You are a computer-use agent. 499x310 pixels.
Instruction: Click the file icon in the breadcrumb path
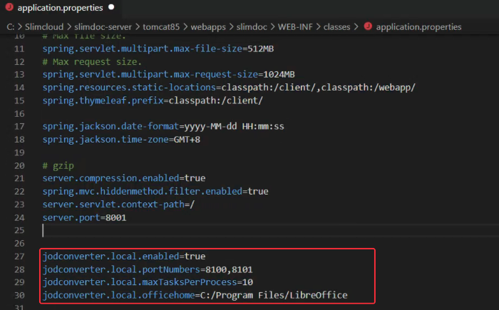(x=368, y=26)
